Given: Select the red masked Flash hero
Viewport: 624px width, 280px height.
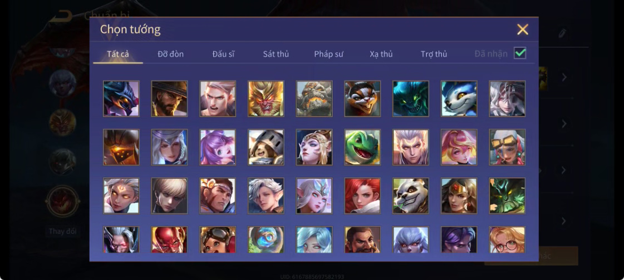Looking at the screenshot, I should point(169,239).
